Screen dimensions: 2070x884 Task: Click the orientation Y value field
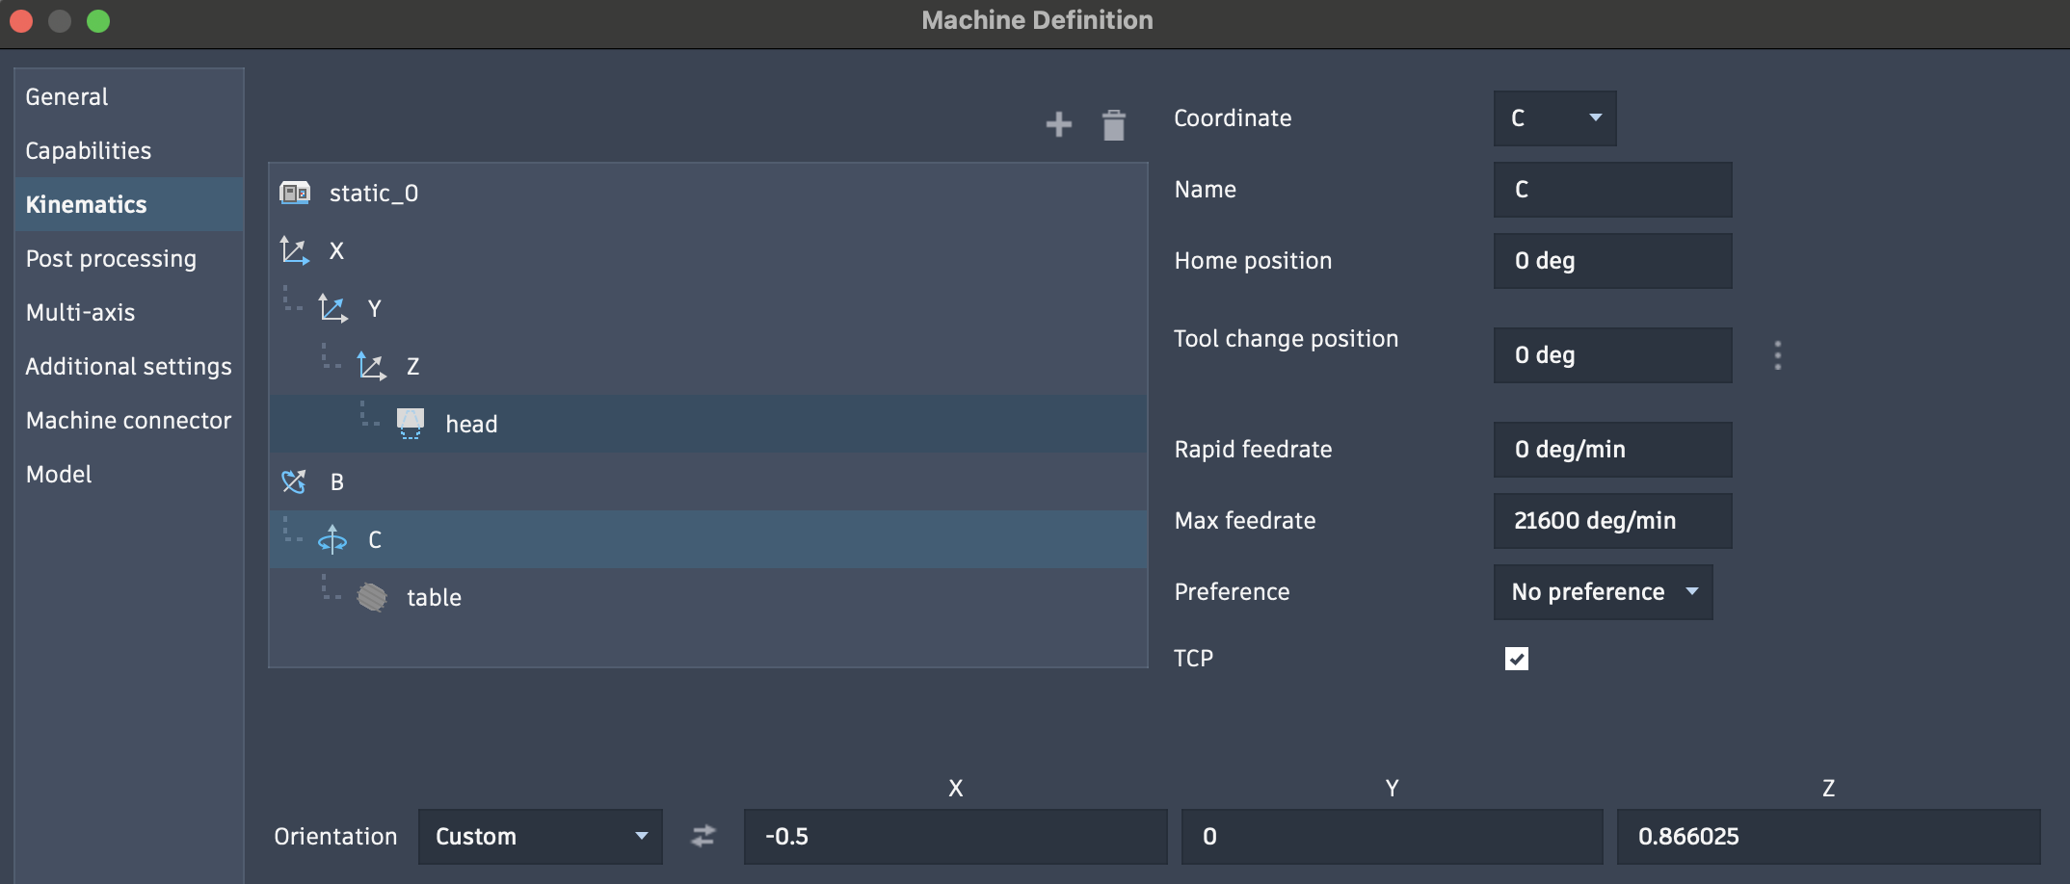tap(1392, 837)
